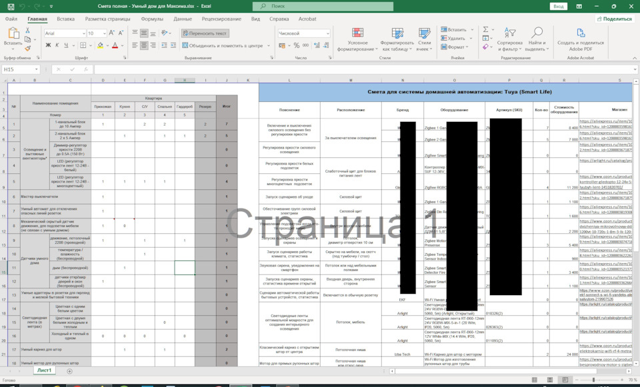Apply the Accounting number format icon

coord(282,46)
